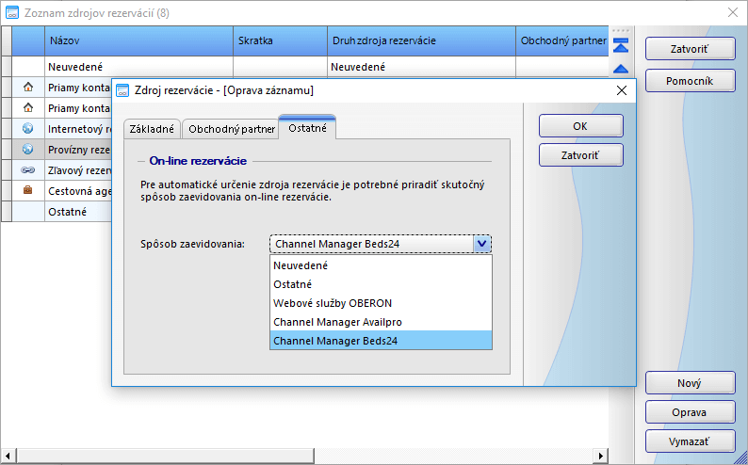Click the briefcase icon of Cestovná row
This screenshot has width=748, height=465.
[x=27, y=191]
